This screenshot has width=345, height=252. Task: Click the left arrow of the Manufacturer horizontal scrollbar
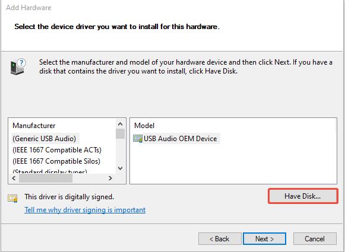[x=14, y=178]
